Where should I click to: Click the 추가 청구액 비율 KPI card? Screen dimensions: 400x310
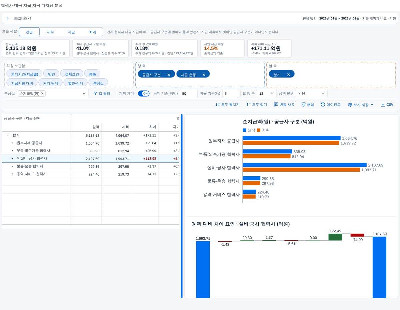coord(164,48)
